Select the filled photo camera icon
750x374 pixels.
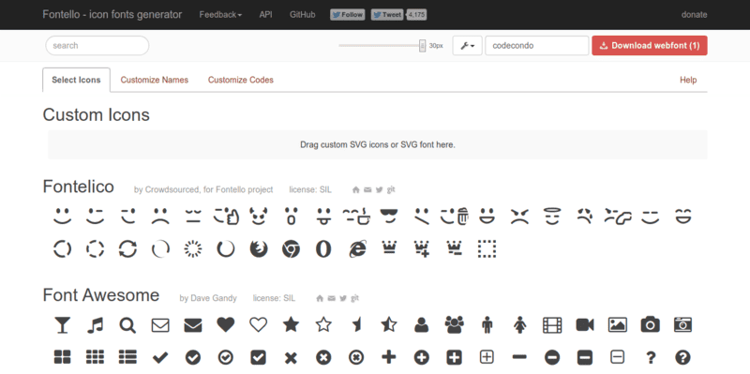(650, 325)
